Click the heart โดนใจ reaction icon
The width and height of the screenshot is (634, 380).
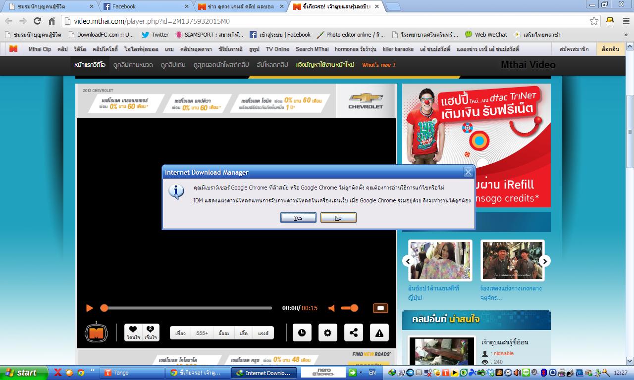[133, 332]
